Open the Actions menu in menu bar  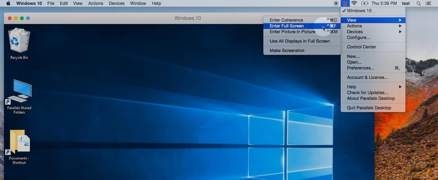point(96,3)
